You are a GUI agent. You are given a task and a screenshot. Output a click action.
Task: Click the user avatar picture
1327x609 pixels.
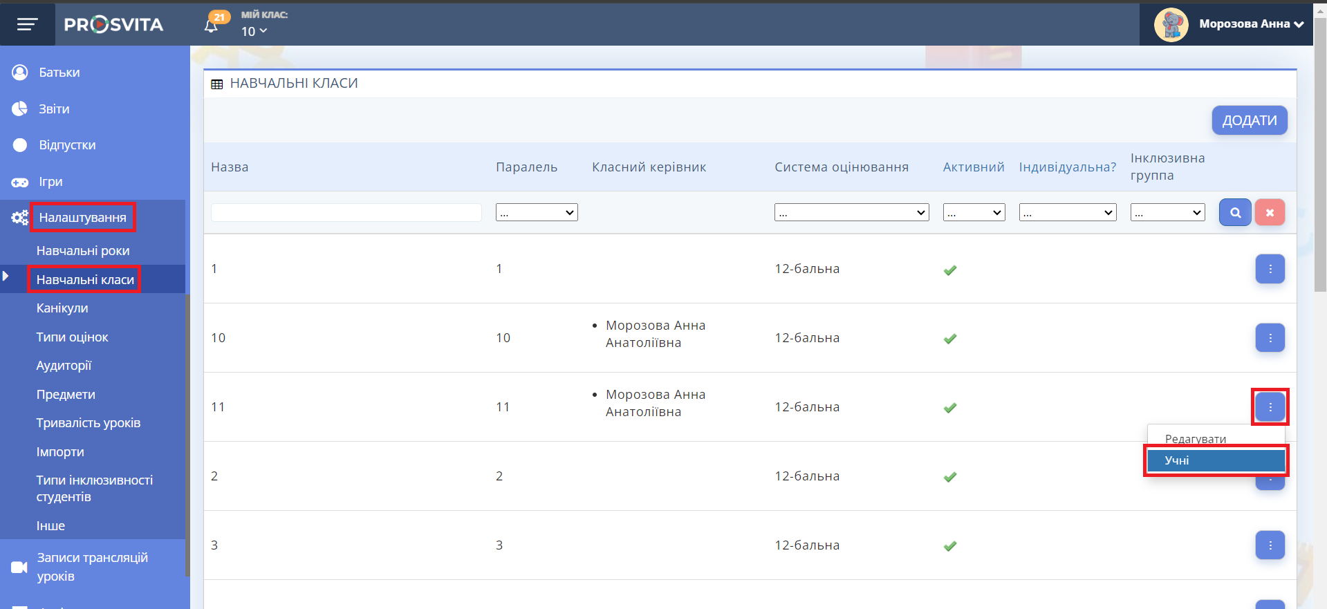click(x=1171, y=25)
